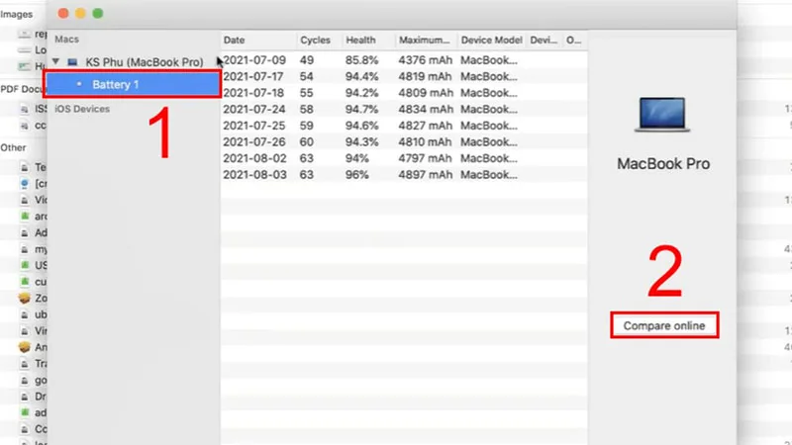Select the 2021-07-24 row with 58 cycles
The image size is (792, 445).
click(404, 109)
